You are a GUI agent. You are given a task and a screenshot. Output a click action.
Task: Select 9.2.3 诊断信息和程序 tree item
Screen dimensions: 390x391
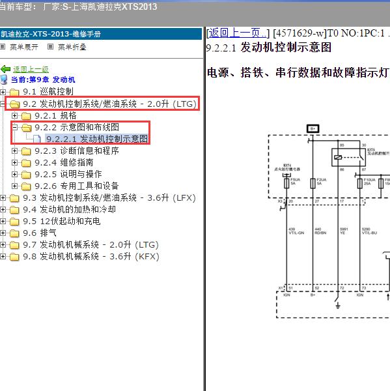tap(77, 151)
